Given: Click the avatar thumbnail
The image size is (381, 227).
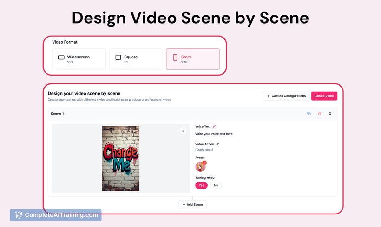Looking at the screenshot, I should tap(200, 167).
